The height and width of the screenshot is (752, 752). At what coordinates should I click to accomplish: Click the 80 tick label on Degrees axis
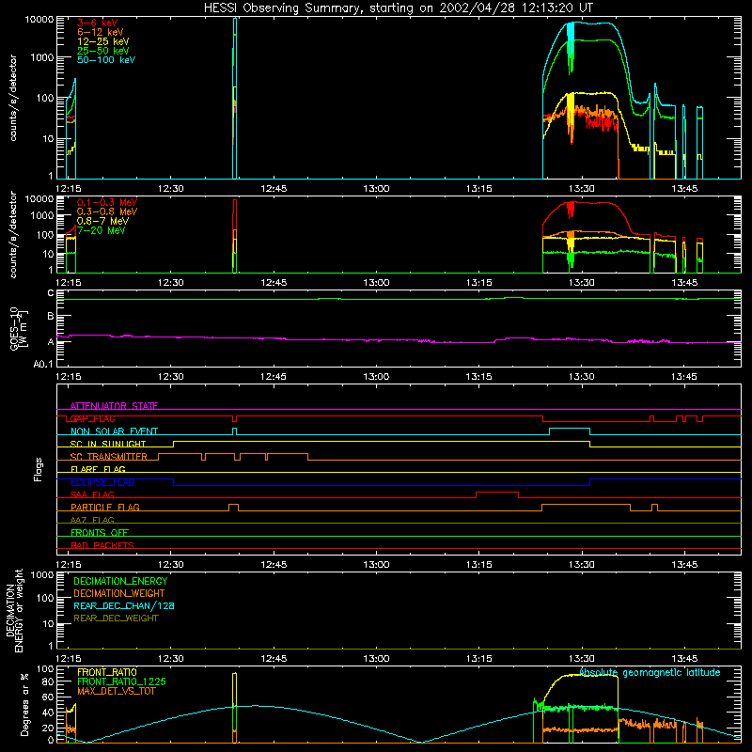coord(48,681)
